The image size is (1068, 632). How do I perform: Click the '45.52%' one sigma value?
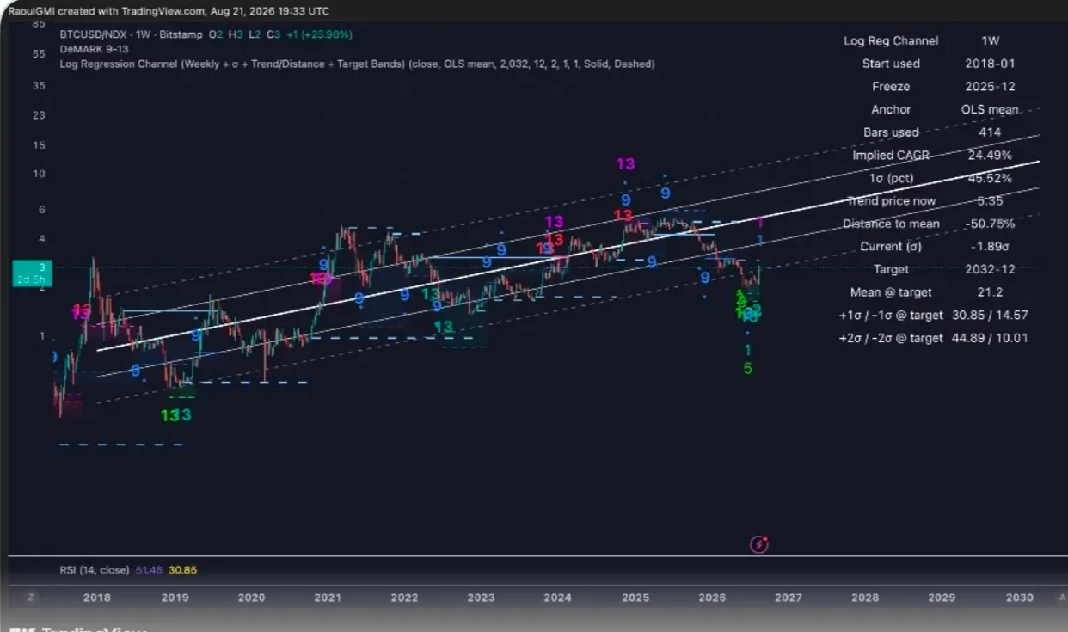(x=990, y=179)
